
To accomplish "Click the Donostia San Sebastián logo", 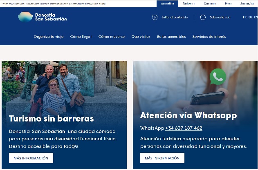I will point(42,17).
